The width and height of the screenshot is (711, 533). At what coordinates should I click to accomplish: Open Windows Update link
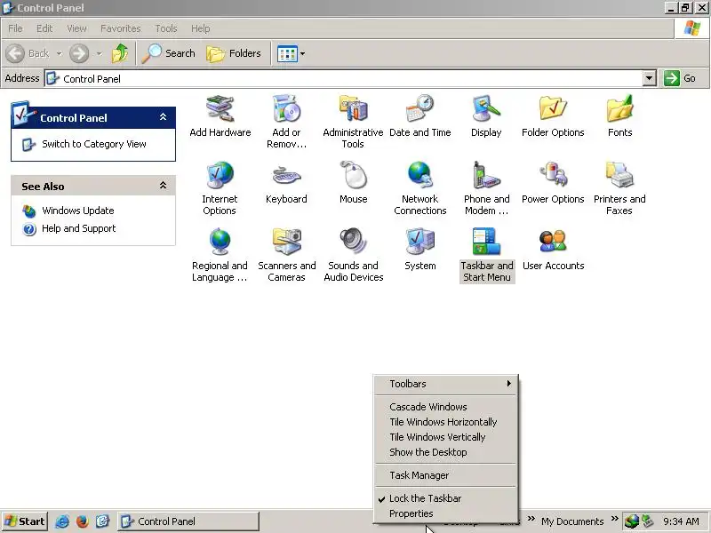click(x=77, y=211)
